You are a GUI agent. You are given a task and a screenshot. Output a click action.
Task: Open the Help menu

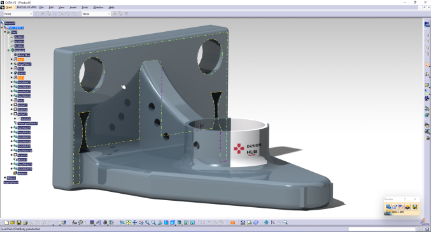coord(111,8)
